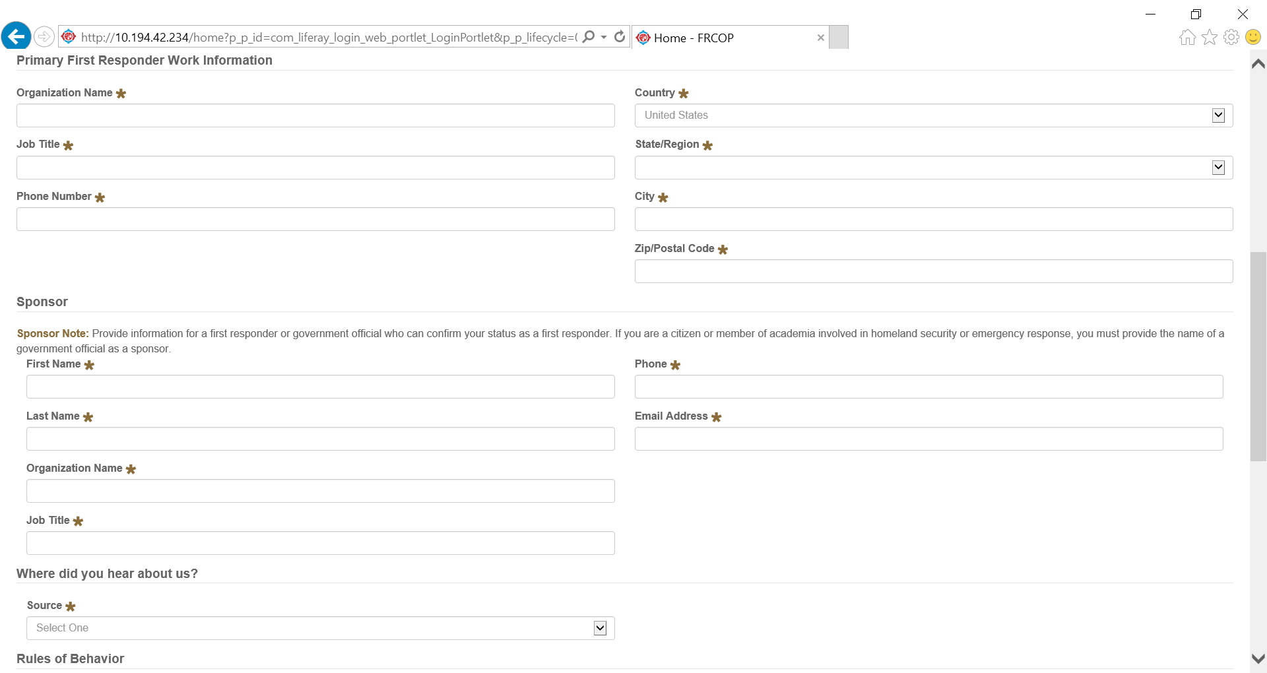Open browser settings gear icon
The height and width of the screenshot is (673, 1267).
tap(1231, 38)
